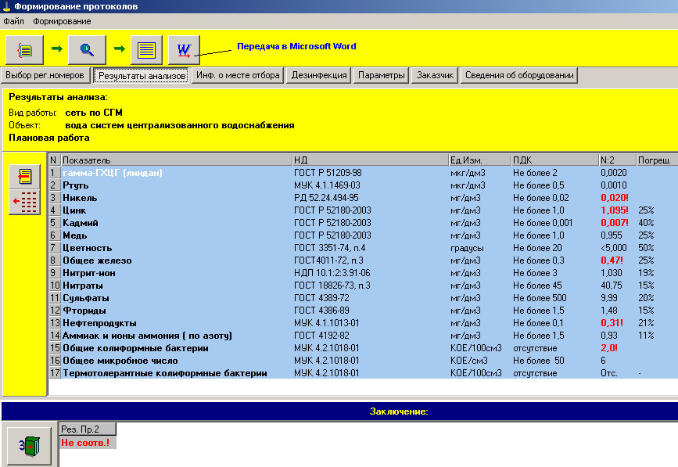Click the ПДК column header
The width and height of the screenshot is (678, 467).
pos(555,160)
